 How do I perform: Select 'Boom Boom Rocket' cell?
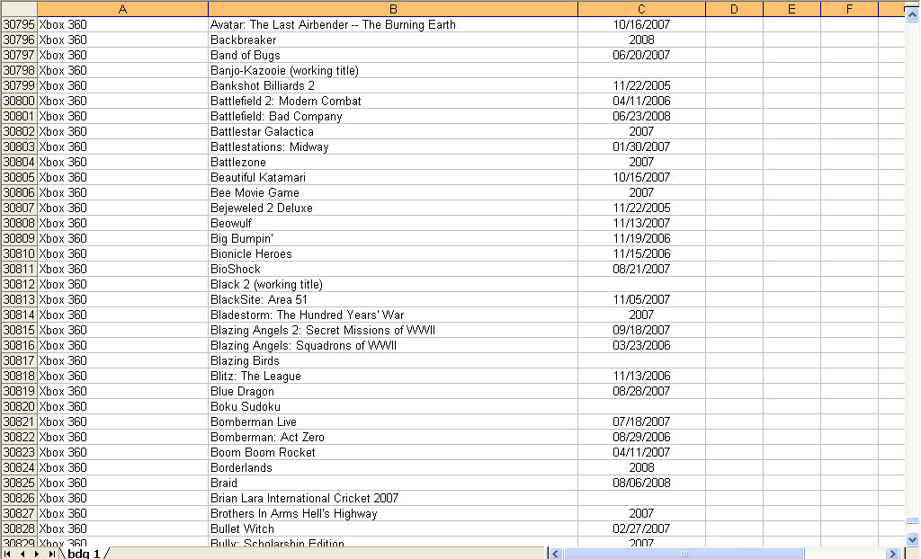(393, 452)
